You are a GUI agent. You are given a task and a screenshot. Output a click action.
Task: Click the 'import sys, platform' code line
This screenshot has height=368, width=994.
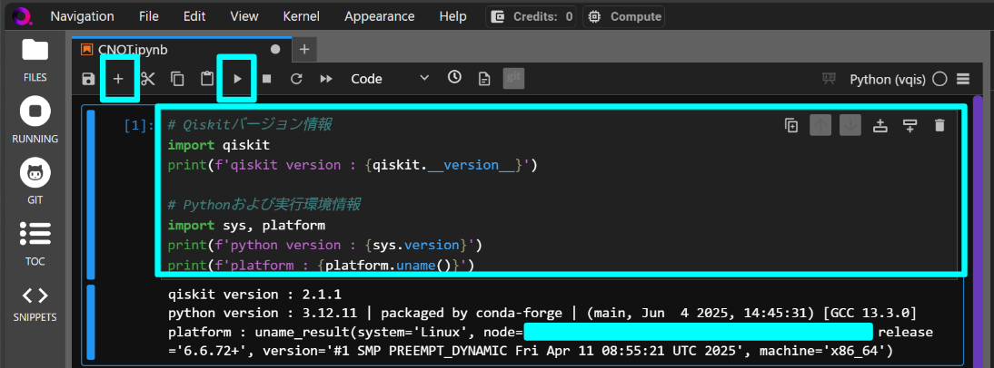coord(246,225)
